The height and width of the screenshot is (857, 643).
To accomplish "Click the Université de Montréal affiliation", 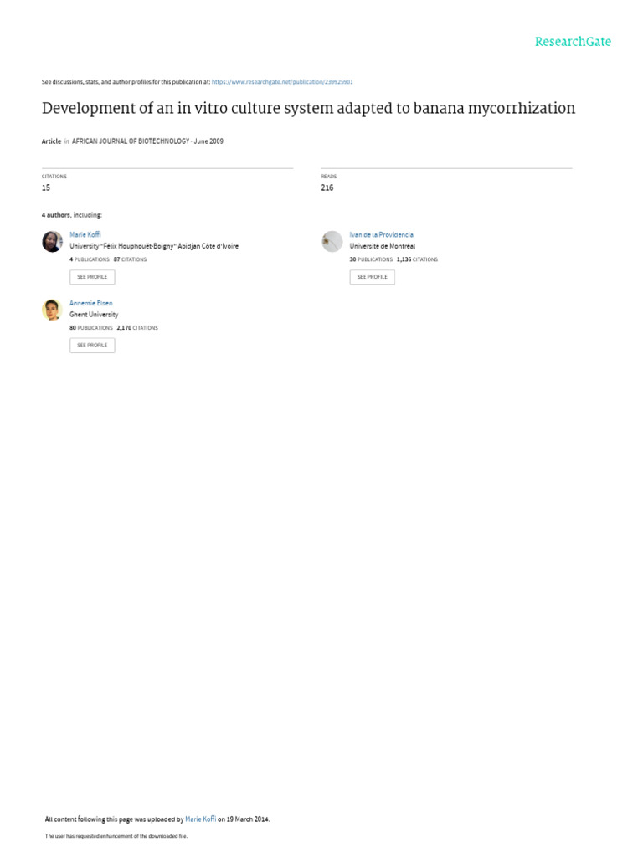I will coord(383,246).
